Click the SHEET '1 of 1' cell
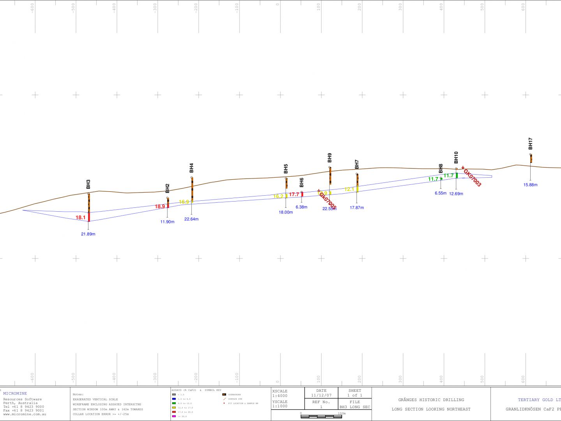The height and width of the screenshot is (421, 561). (x=355, y=393)
